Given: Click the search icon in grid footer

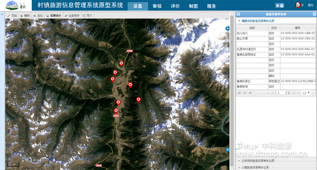Looking at the screenshot, I should click(x=239, y=93).
